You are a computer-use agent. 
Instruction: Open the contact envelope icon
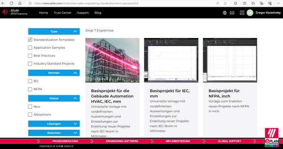click(232, 13)
